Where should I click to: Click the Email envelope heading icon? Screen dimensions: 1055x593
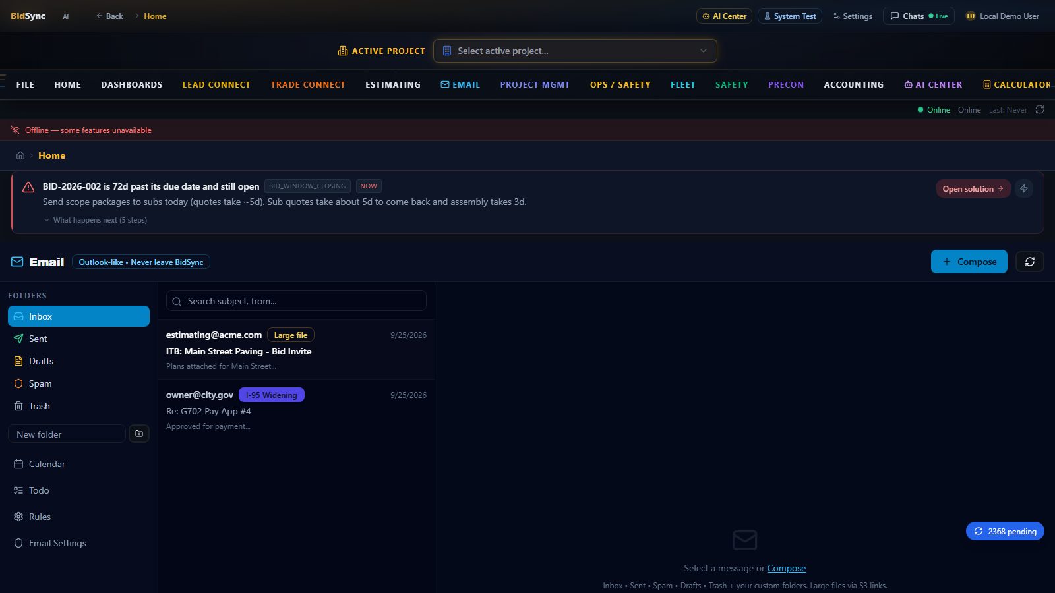(x=17, y=262)
